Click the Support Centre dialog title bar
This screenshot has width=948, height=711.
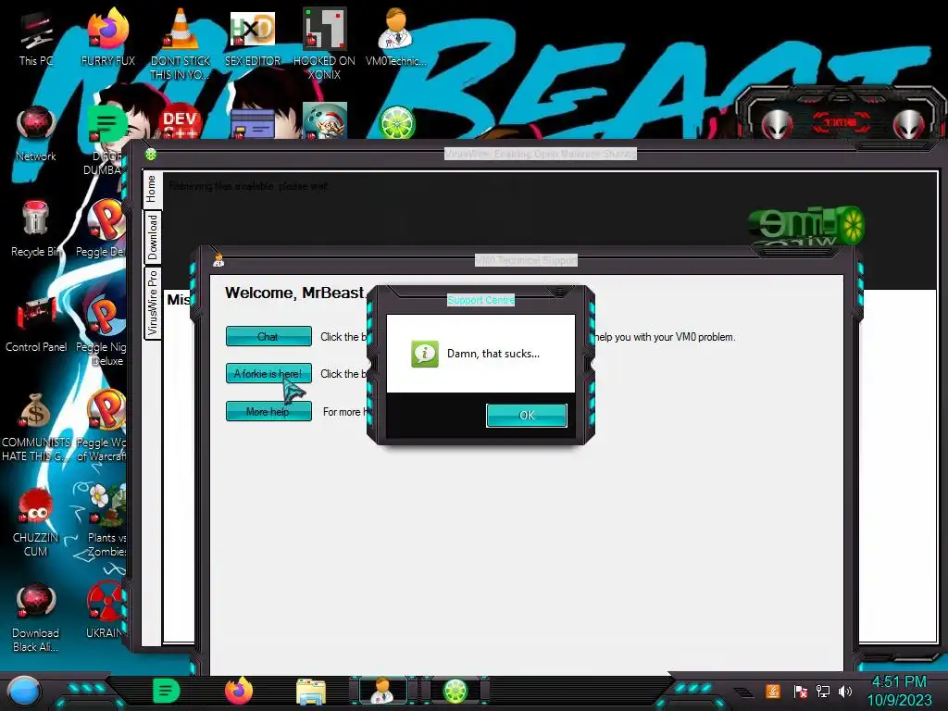[x=480, y=300]
